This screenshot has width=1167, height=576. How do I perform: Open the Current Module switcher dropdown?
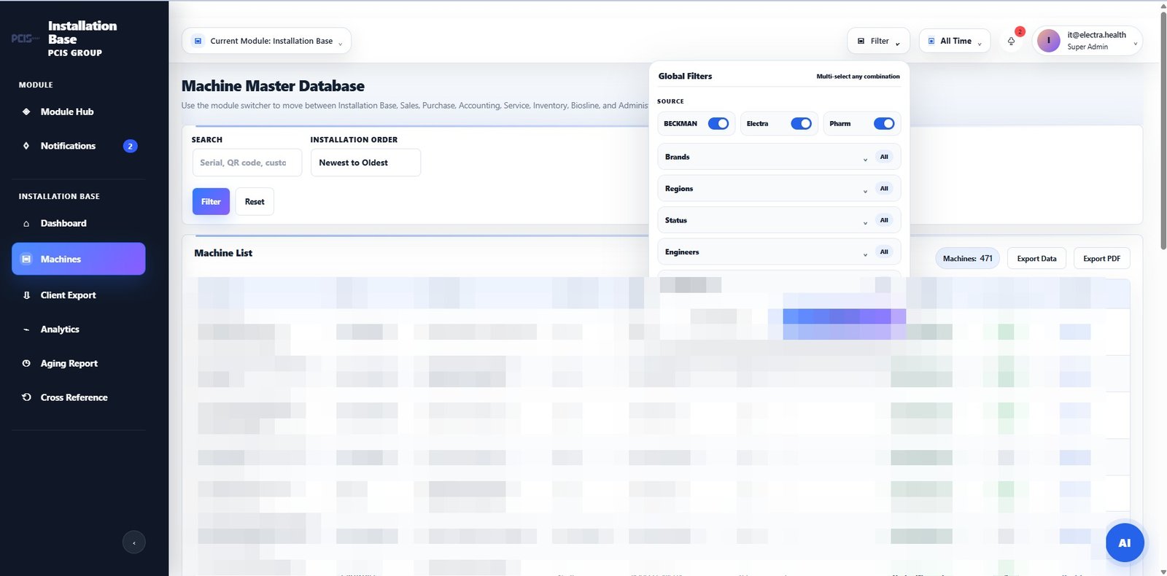[266, 41]
